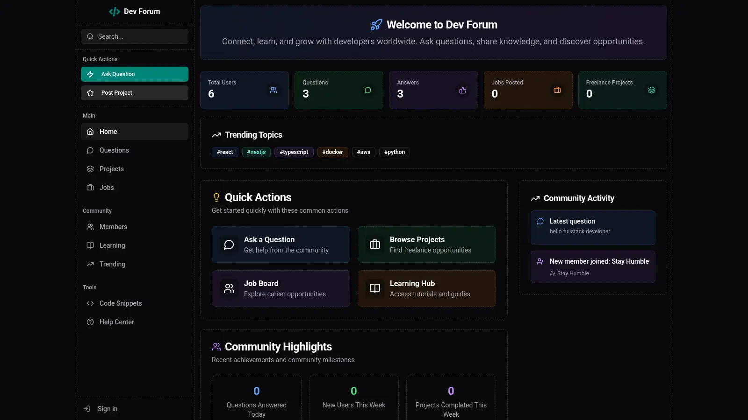Click the bubble icon in Latest question item
The image size is (748, 420).
[x=540, y=221]
